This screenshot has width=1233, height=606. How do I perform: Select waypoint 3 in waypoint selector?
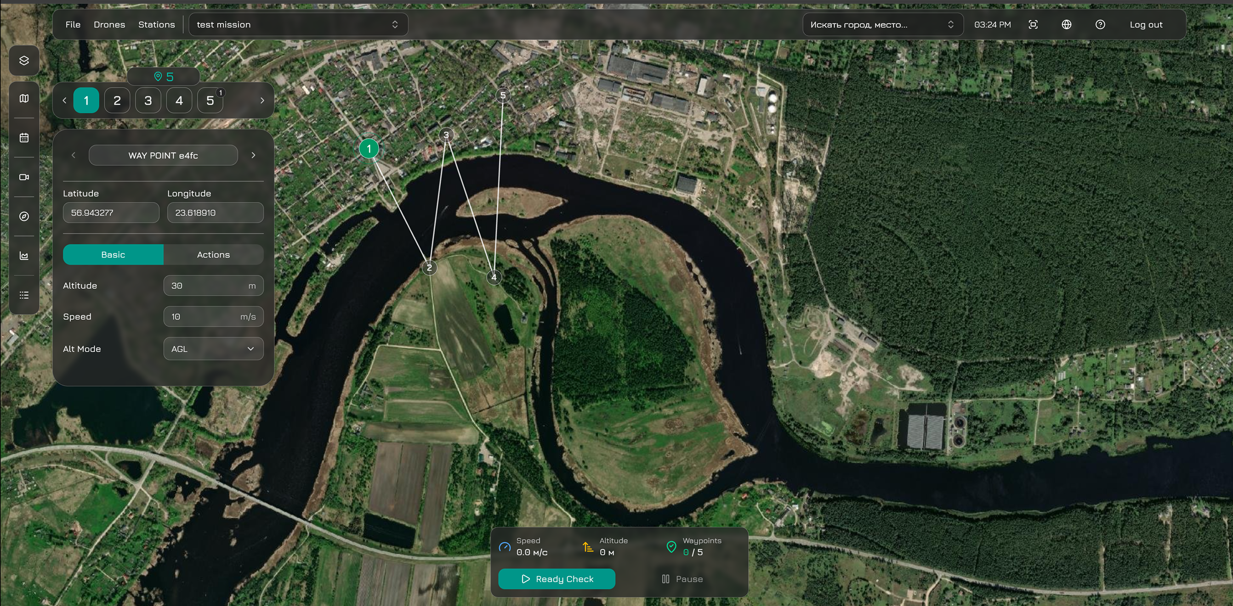tap(148, 101)
